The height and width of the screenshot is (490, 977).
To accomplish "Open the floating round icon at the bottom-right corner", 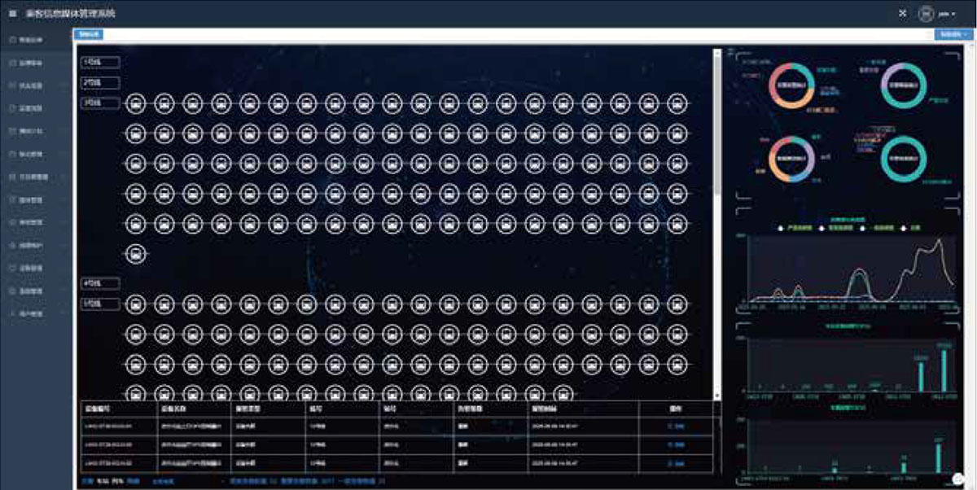I will (958, 479).
